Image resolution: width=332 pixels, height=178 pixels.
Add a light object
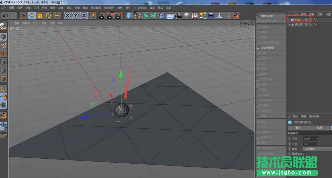(186, 16)
